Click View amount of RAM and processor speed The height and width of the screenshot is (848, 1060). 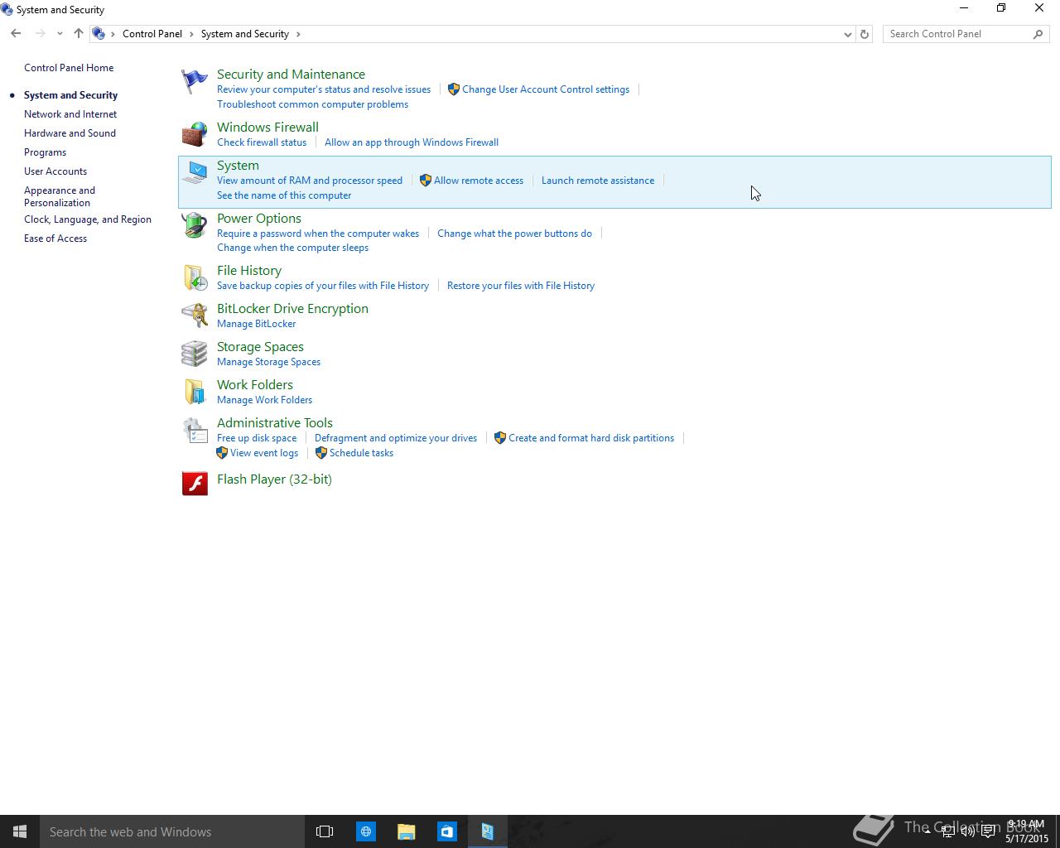[x=310, y=181]
